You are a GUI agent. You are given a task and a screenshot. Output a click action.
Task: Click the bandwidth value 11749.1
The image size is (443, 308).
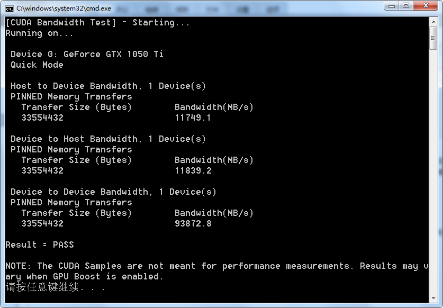point(193,118)
